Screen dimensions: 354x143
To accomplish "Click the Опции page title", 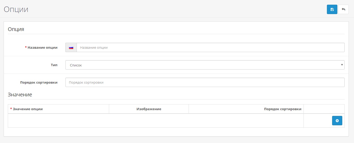I will (x=16, y=9).
